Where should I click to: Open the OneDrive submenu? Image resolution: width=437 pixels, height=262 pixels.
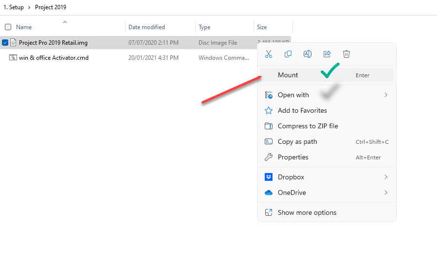pos(327,192)
